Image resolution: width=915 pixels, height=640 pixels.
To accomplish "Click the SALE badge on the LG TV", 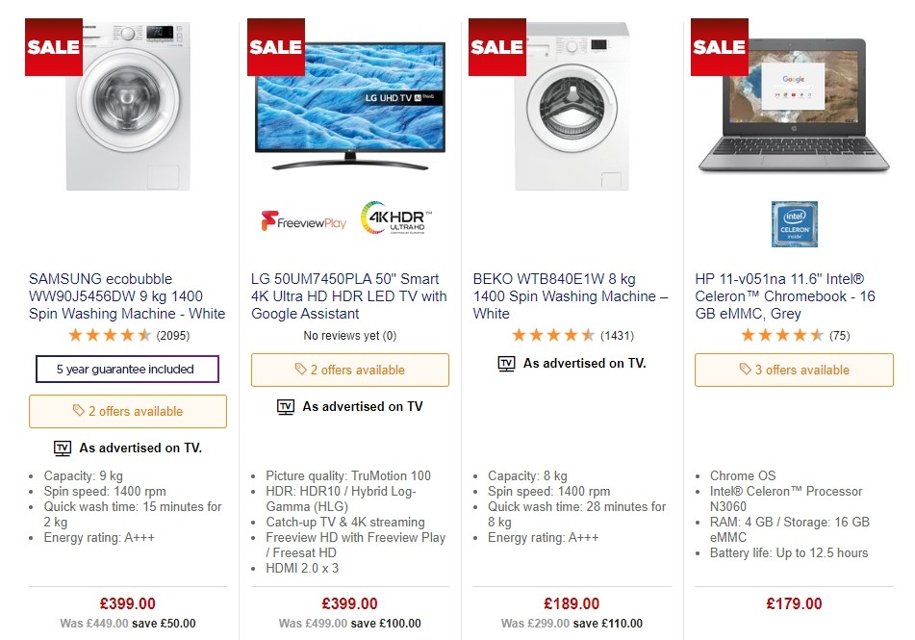I will point(275,46).
